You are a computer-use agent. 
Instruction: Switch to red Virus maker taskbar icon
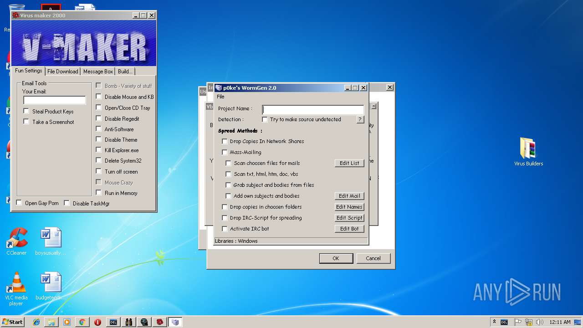coord(160,322)
